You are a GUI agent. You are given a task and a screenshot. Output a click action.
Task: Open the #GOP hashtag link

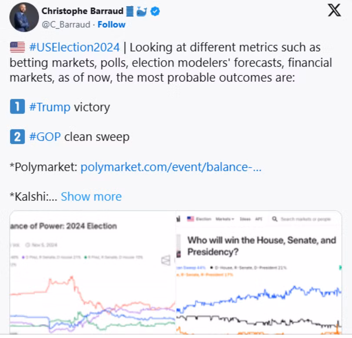point(45,137)
